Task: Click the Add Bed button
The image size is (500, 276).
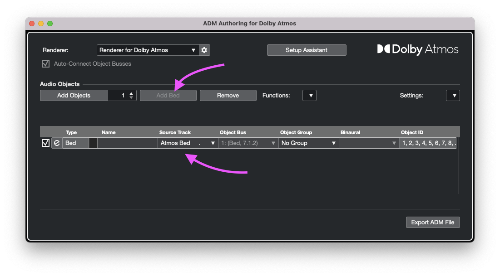Action: [168, 96]
